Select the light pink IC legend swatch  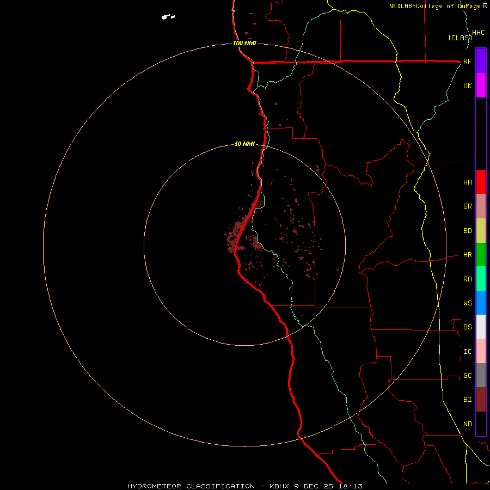click(481, 351)
